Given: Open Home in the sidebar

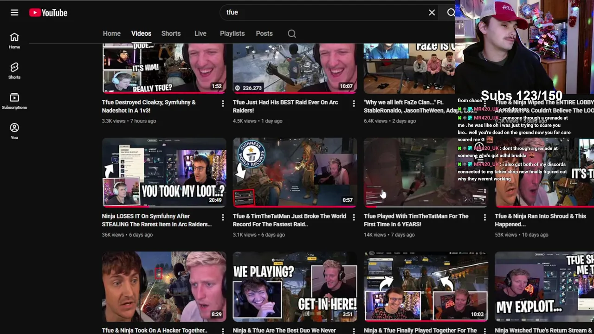Looking at the screenshot, I should tap(14, 41).
